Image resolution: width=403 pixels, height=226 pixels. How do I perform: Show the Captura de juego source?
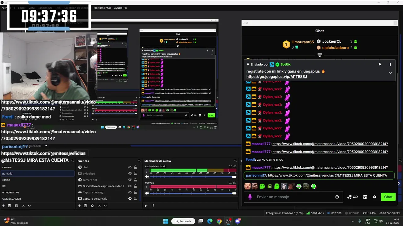click(x=130, y=192)
